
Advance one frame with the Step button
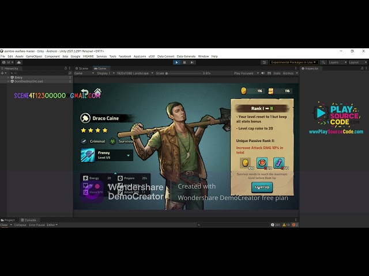(x=192, y=63)
